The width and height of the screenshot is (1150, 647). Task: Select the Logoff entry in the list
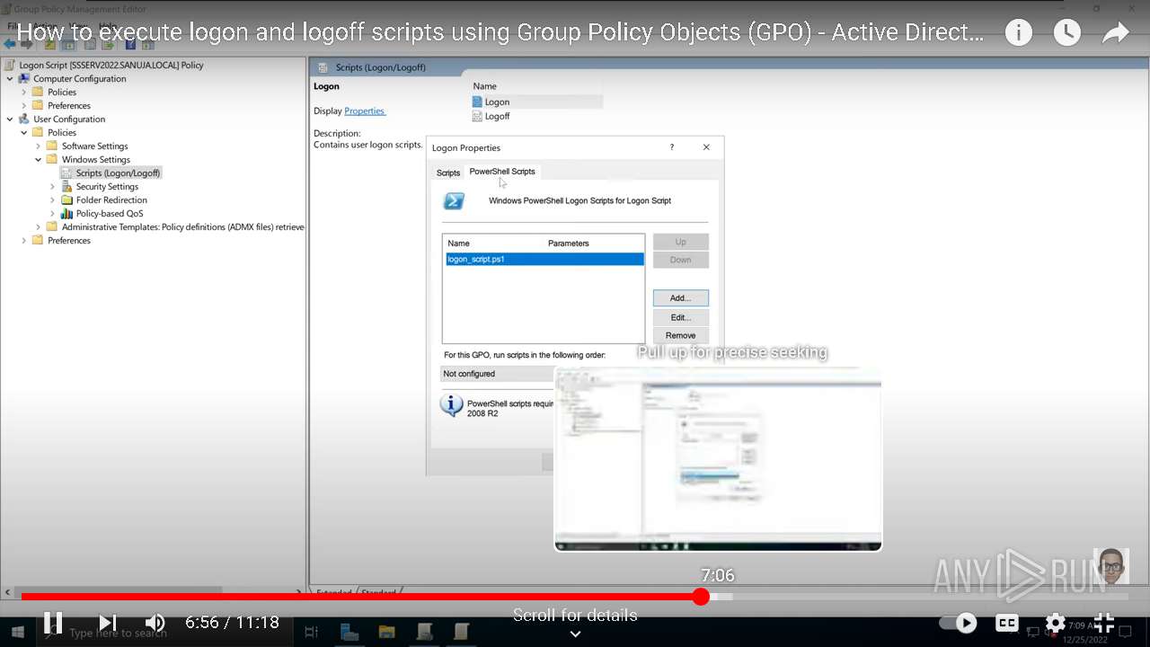pyautogui.click(x=497, y=116)
